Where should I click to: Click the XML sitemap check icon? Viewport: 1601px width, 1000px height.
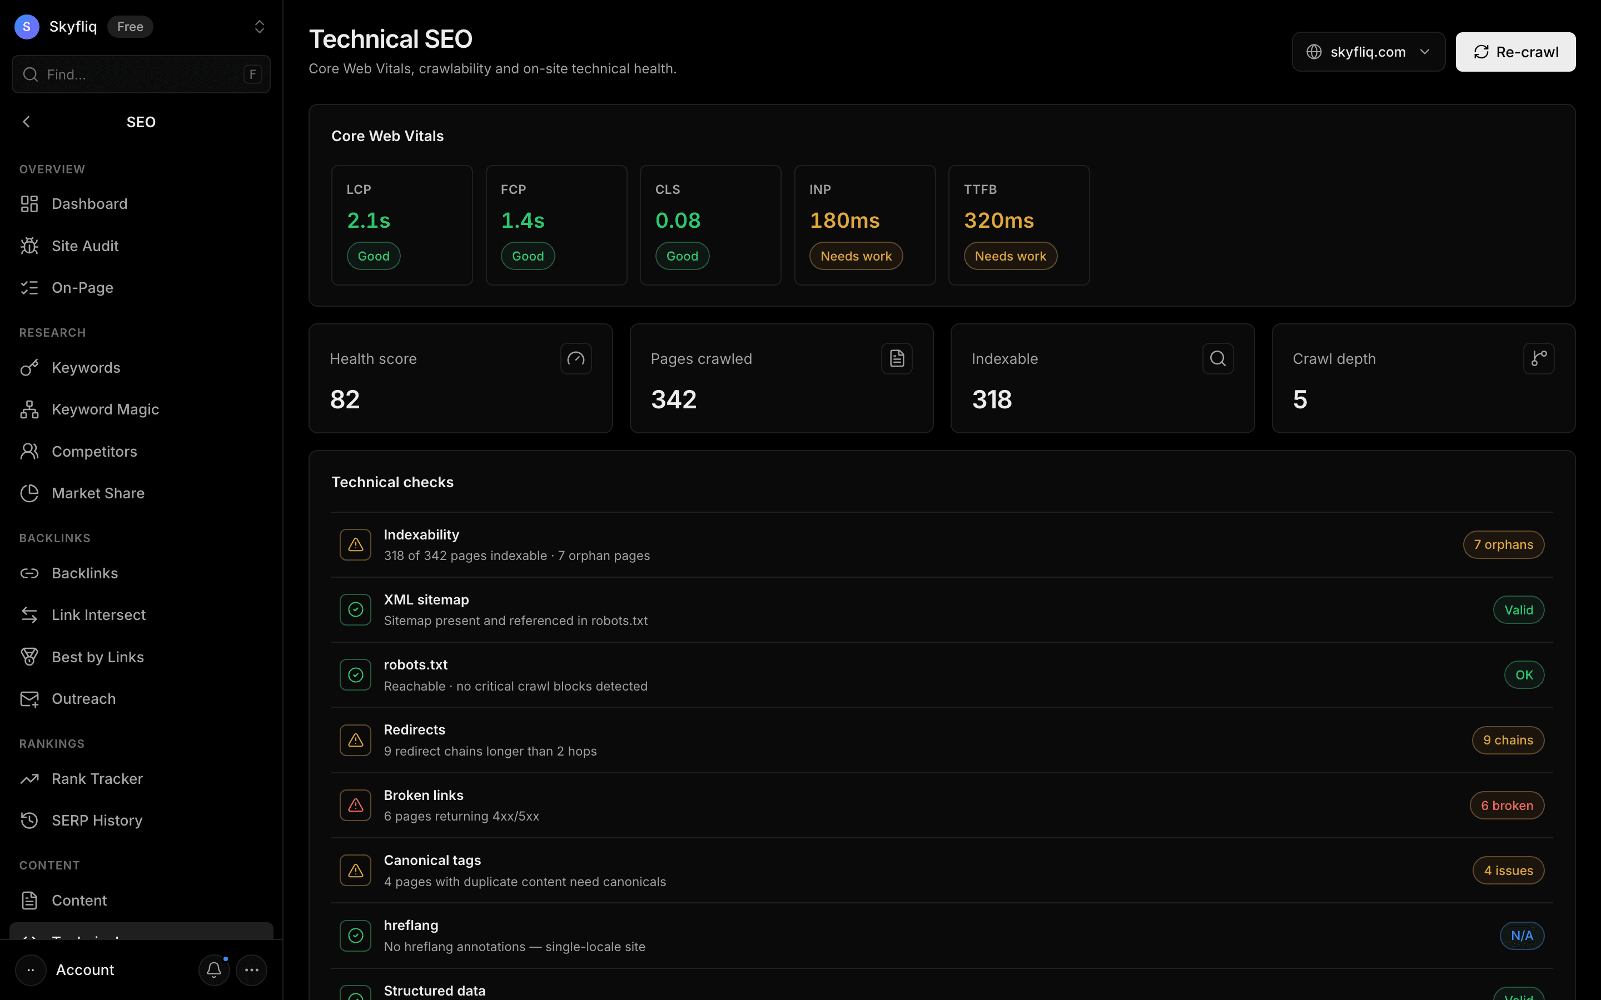355,610
